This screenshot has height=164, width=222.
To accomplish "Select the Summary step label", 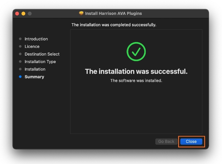I will pyautogui.click(x=34, y=77).
